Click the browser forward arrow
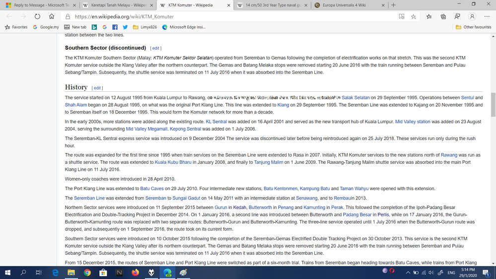Viewport: 496px width, 279px height. (x=23, y=16)
